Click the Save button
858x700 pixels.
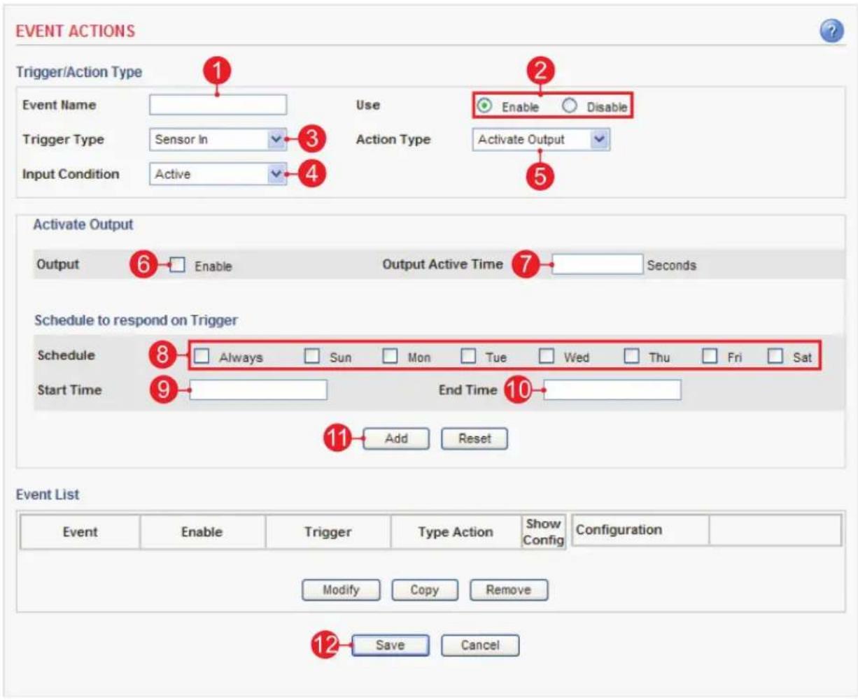(390, 645)
